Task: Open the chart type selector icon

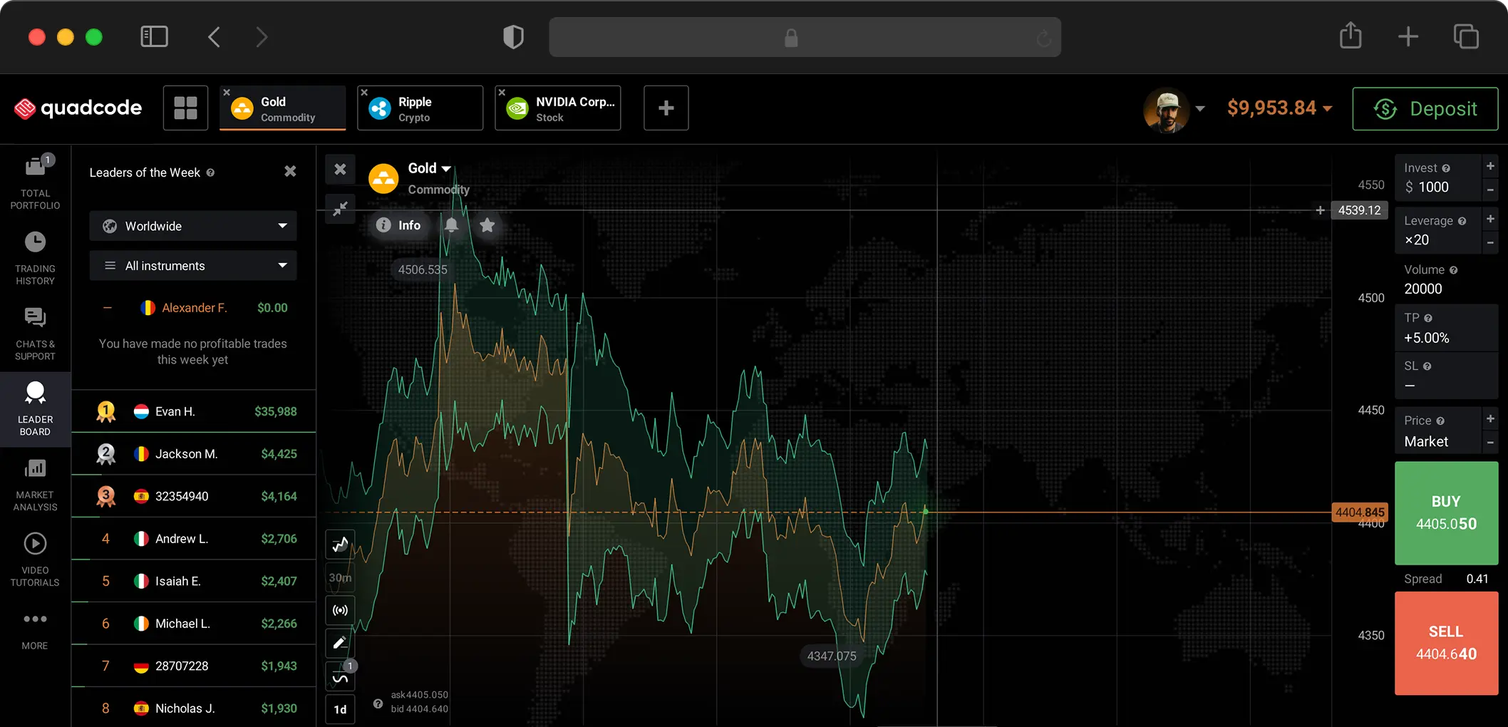Action: (341, 545)
